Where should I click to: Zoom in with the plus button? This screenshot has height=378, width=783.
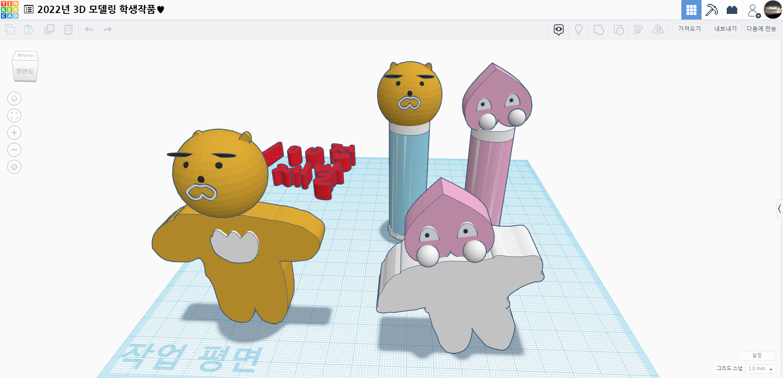coord(14,133)
